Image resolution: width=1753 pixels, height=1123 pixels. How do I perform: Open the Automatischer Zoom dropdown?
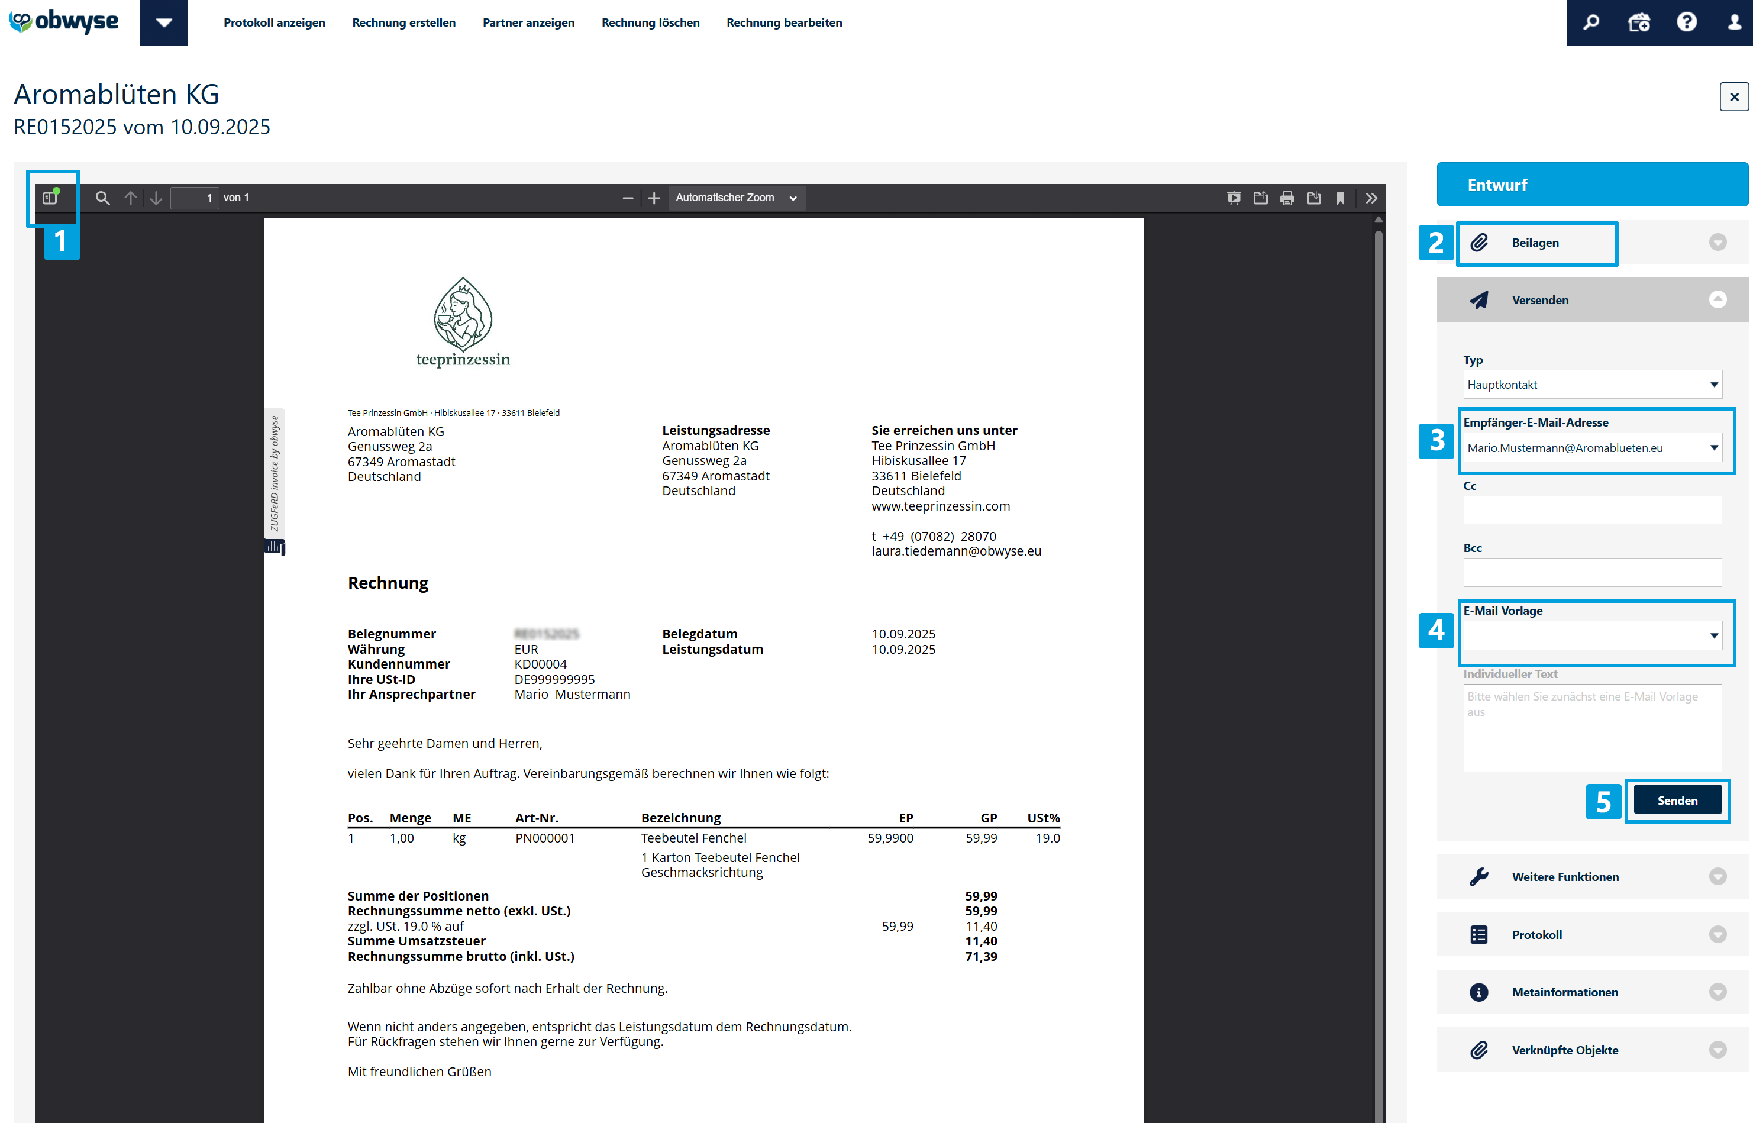pos(736,198)
